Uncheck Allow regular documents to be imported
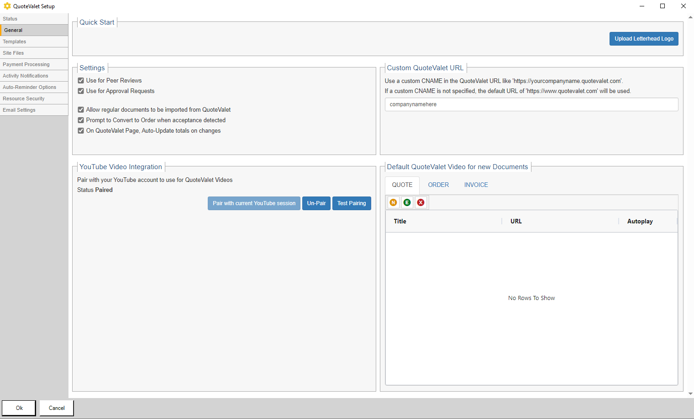 (x=81, y=110)
